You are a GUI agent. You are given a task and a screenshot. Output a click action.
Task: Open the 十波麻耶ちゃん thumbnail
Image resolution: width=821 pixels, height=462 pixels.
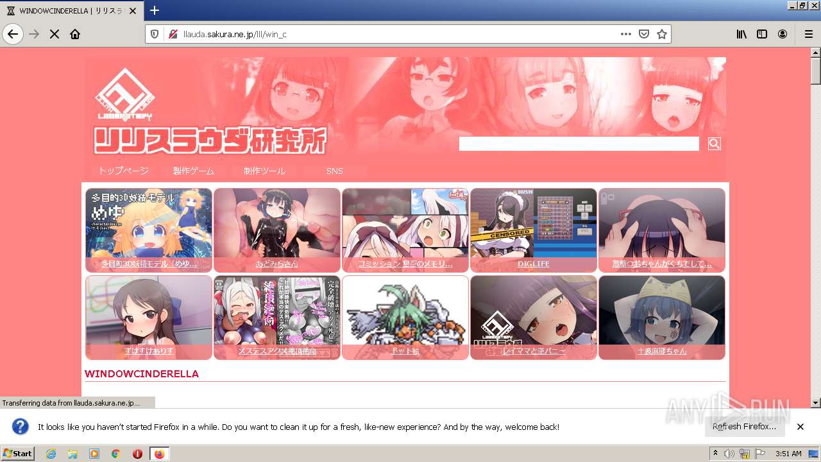662,318
